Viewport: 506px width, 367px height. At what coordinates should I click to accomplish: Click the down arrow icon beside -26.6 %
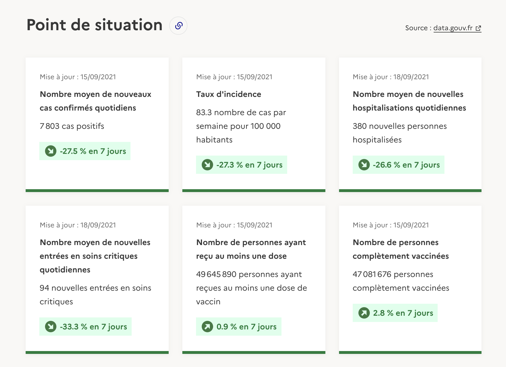tap(364, 165)
